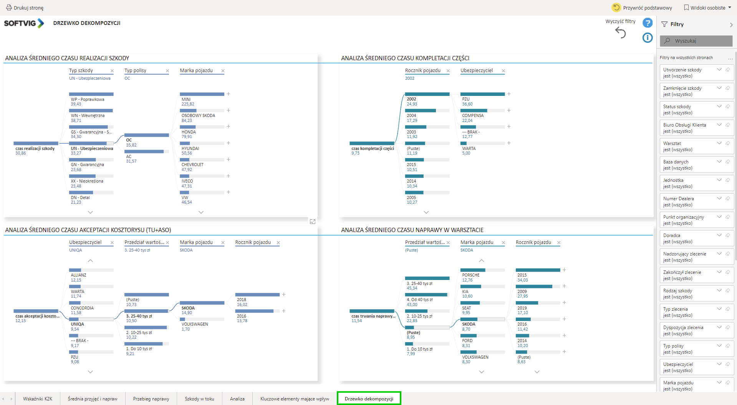Open the Widoki osobiste dropdown
Viewport: 737px width, 405px height.
point(707,8)
